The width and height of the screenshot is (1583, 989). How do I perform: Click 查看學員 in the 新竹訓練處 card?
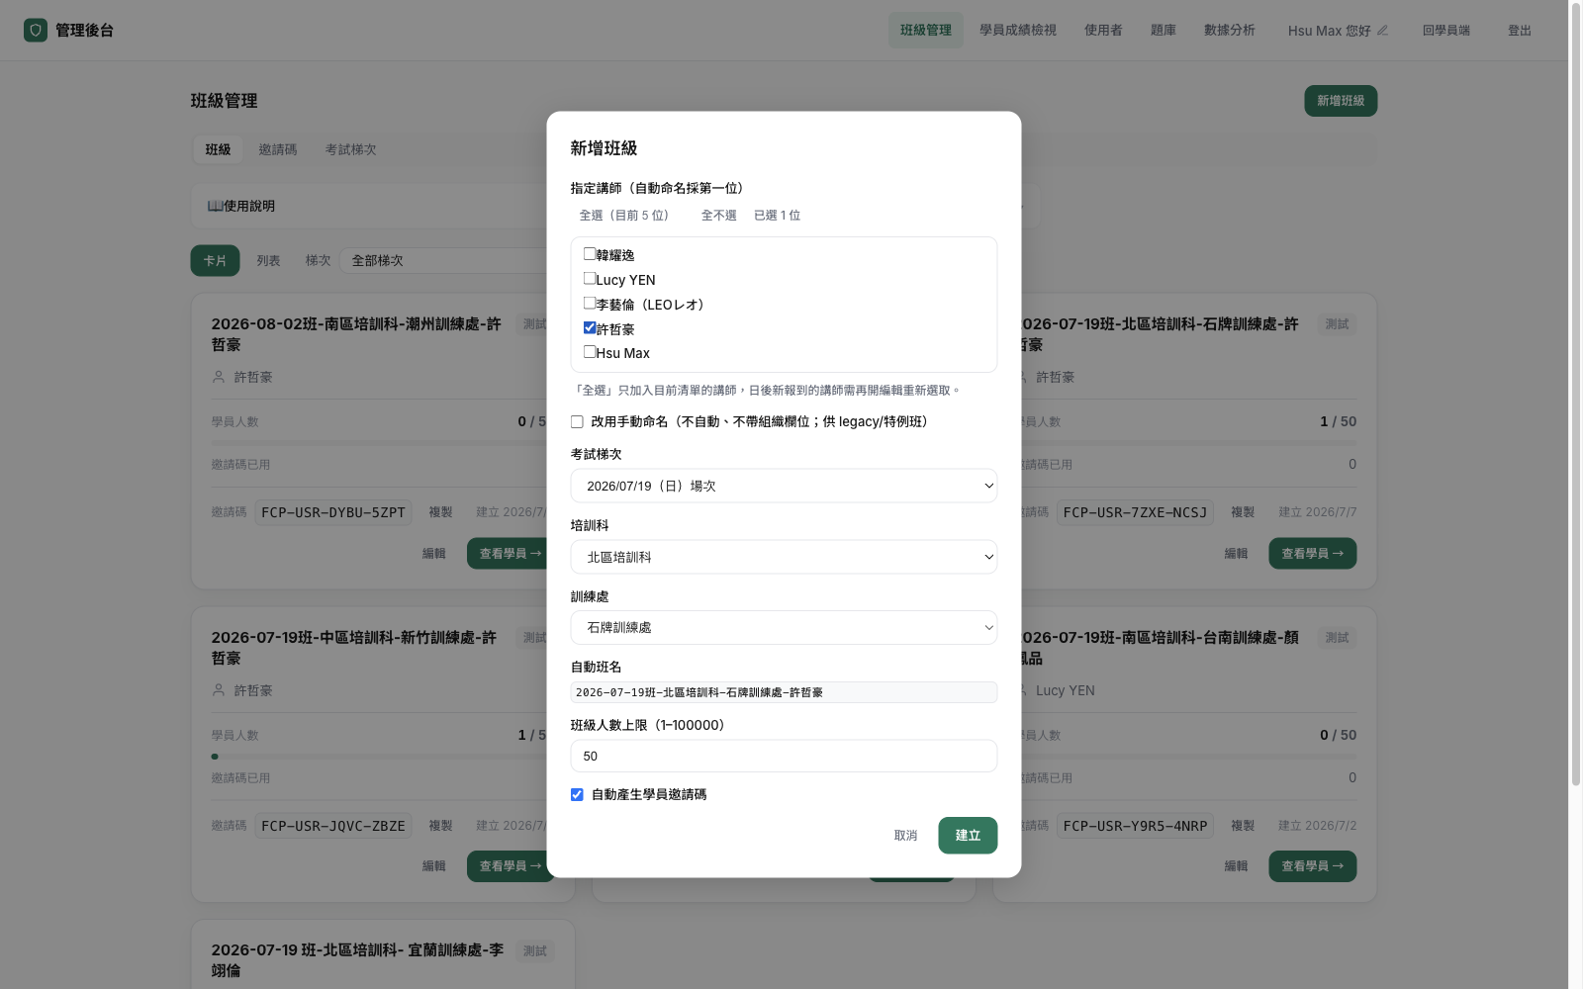click(x=511, y=866)
